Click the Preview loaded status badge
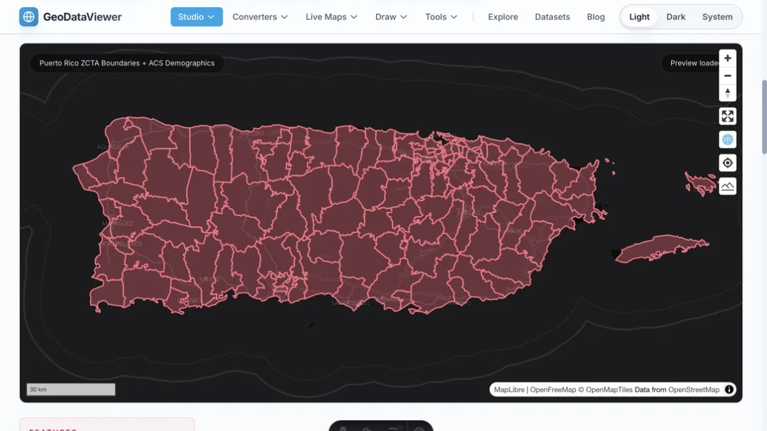 pos(690,63)
